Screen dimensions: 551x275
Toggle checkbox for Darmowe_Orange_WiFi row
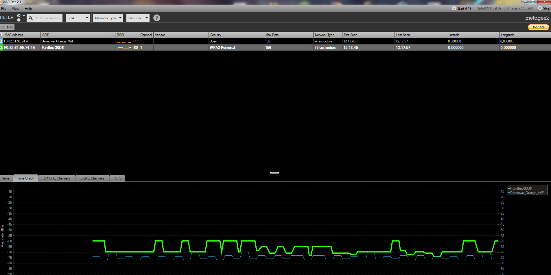tap(1, 41)
